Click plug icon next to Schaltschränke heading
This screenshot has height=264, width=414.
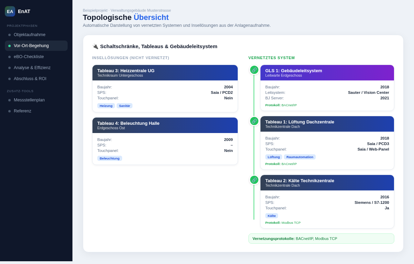[x=95, y=46]
